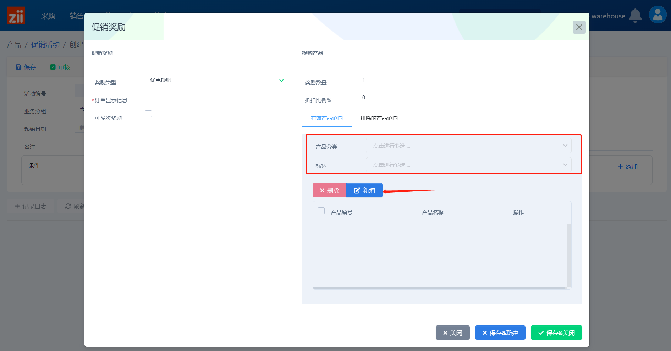Switch to the 有效产品范围 tab

pyautogui.click(x=327, y=118)
